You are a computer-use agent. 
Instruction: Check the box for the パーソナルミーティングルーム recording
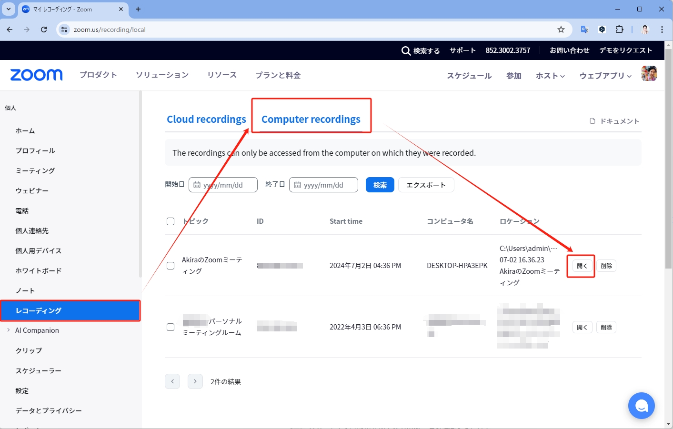tap(171, 327)
